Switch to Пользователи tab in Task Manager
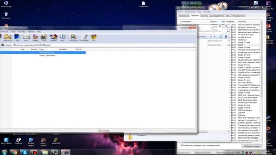 point(238,16)
